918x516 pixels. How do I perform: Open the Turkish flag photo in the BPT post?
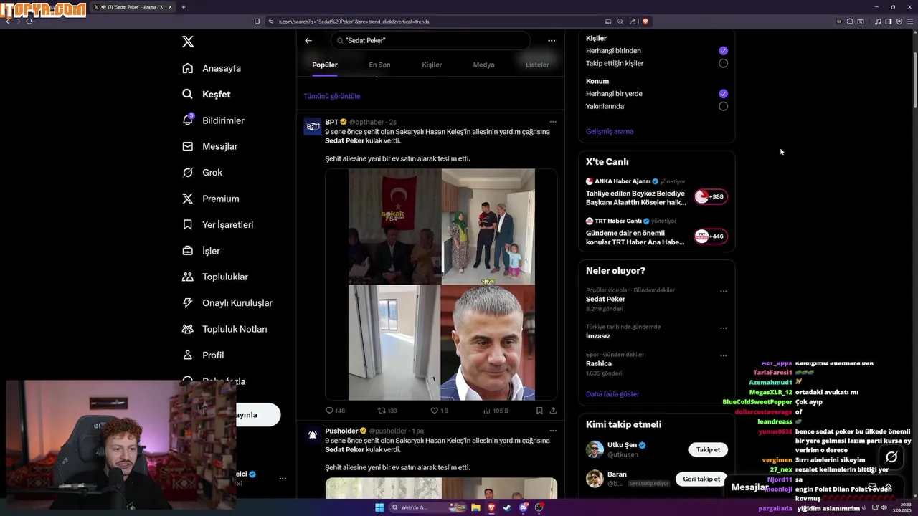coord(394,226)
